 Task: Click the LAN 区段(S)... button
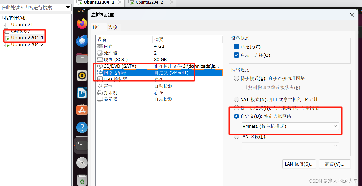299,164
